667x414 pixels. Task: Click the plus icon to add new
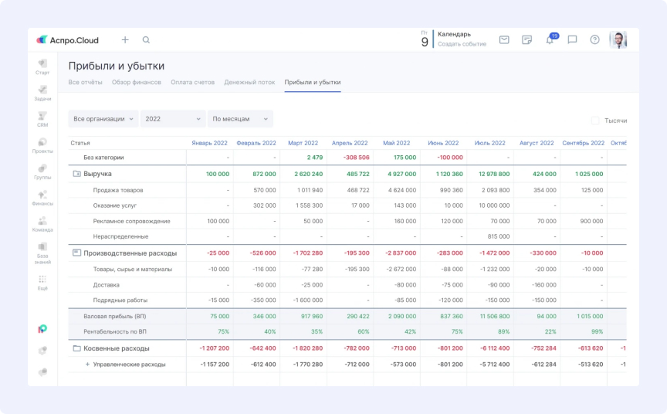tap(125, 40)
